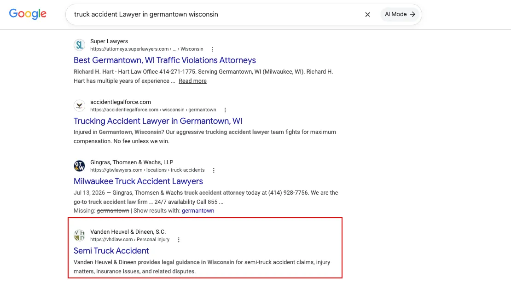Click the accidentlegalforce.com favicon
The image size is (511, 283).
(x=79, y=105)
